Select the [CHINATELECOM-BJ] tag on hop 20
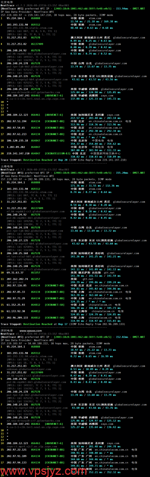Screen dimensions: 150x477 pos(58,153)
